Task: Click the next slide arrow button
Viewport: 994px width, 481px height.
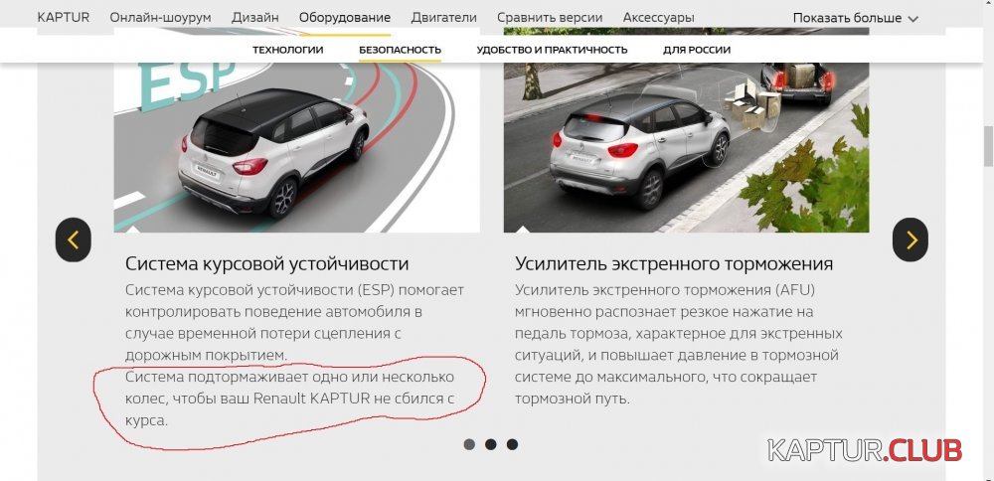Action: (x=911, y=240)
